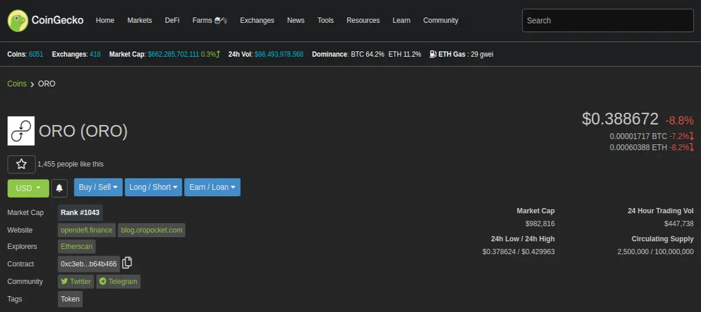Click the $982,816 market cap value

pos(540,224)
